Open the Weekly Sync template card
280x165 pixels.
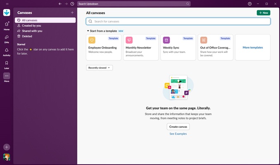point(178,47)
